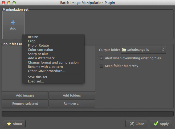175x129 pixels.
Task: Click the star icon on About
Action: 9,124
